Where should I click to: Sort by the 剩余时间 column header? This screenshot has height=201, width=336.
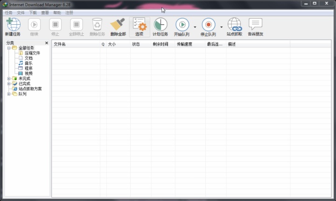point(163,44)
